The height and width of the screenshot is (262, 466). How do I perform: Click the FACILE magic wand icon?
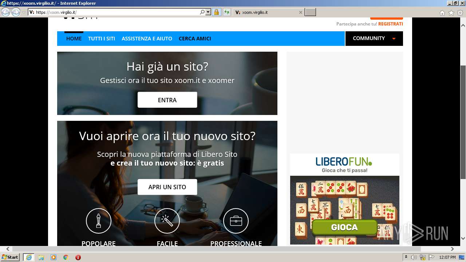click(x=167, y=221)
